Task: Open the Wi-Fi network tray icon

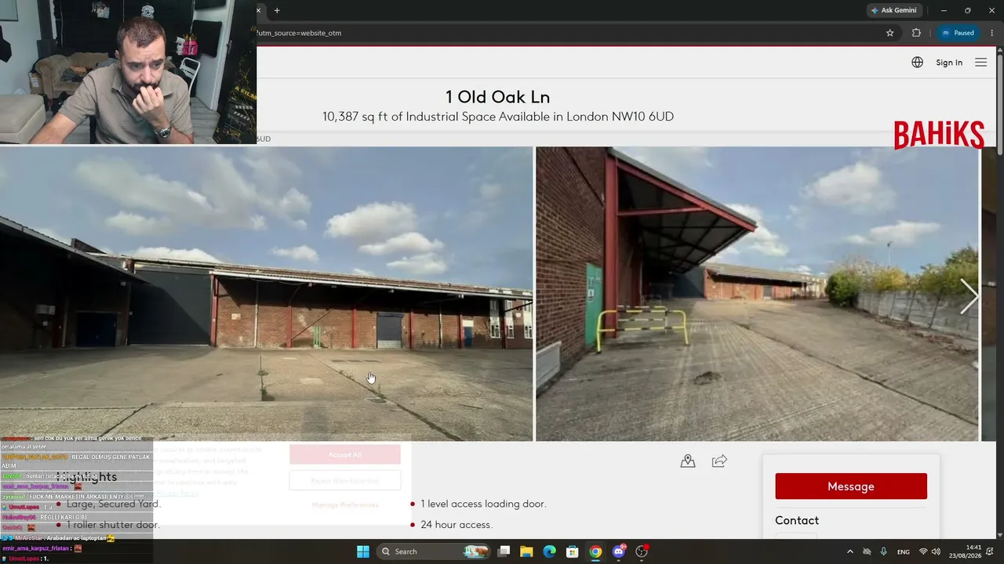Action: [923, 551]
